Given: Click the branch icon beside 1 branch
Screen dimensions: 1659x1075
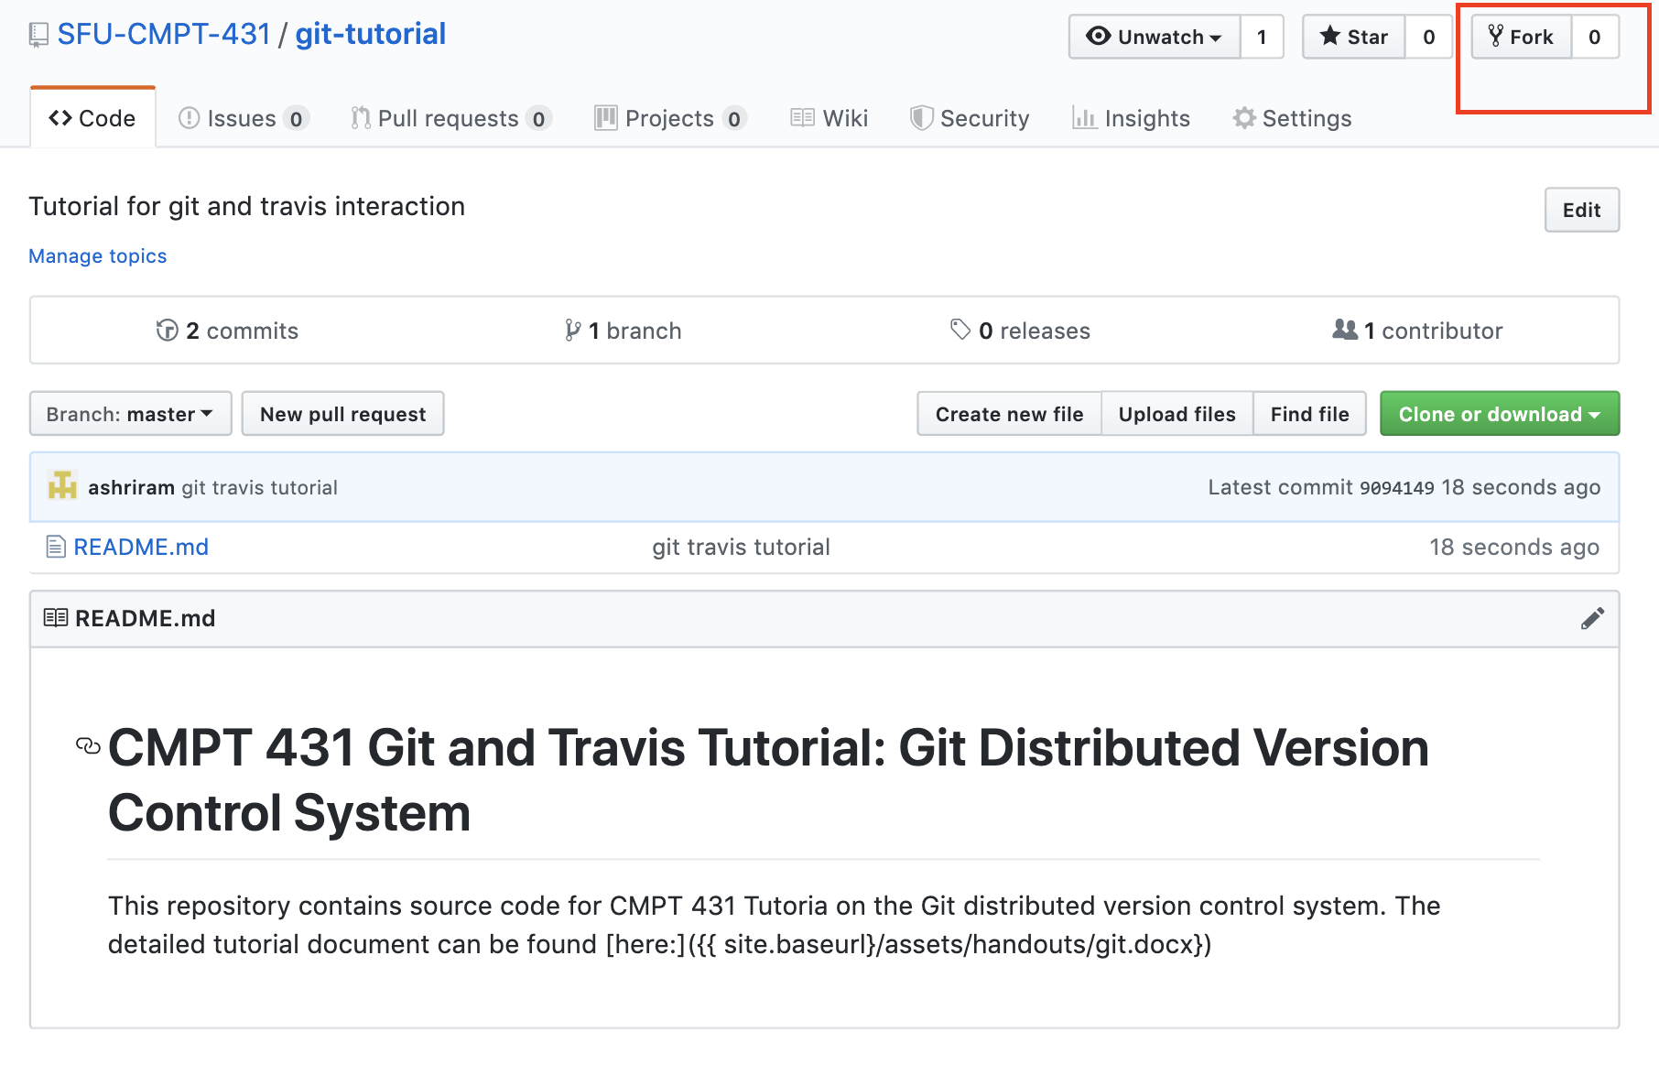Looking at the screenshot, I should tap(572, 331).
